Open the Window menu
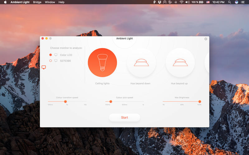 click(50, 2)
